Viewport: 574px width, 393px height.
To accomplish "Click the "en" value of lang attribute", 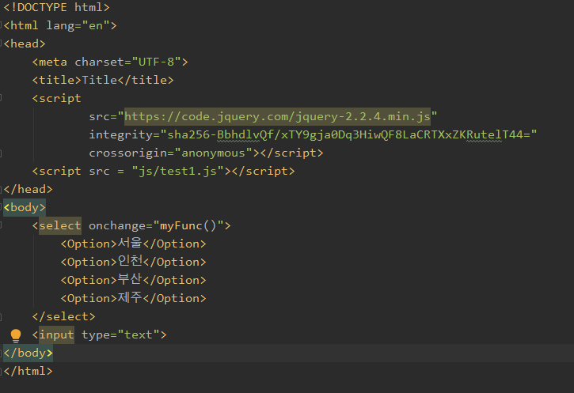I will [x=96, y=25].
